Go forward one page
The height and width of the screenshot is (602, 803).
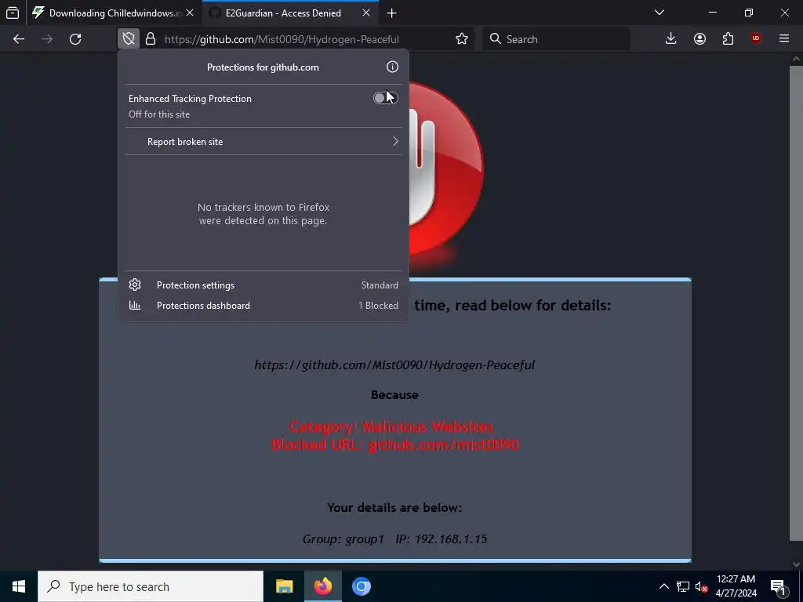tap(47, 39)
